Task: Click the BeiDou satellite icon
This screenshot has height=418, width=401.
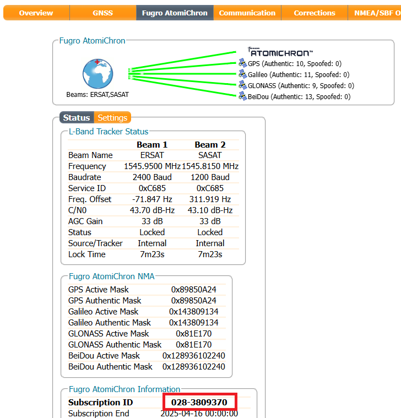Action: (x=242, y=96)
